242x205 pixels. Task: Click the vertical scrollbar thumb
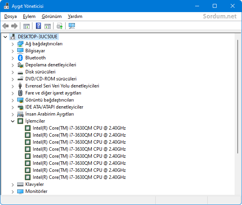238,96
